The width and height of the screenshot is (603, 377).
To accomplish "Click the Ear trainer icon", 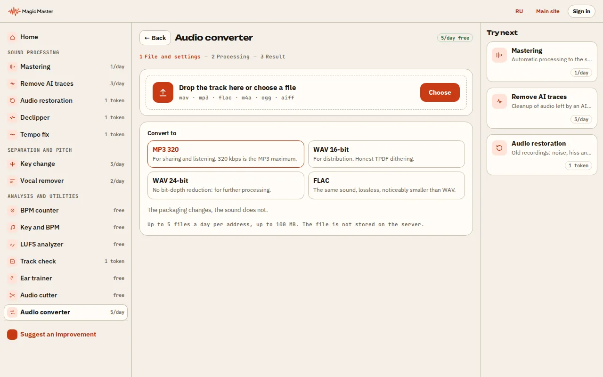I will pos(12,279).
